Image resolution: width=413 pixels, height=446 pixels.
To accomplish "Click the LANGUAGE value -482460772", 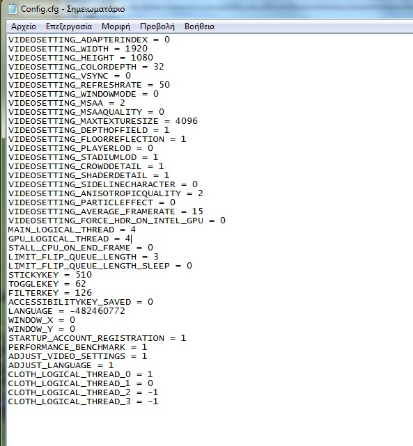I will [97, 311].
